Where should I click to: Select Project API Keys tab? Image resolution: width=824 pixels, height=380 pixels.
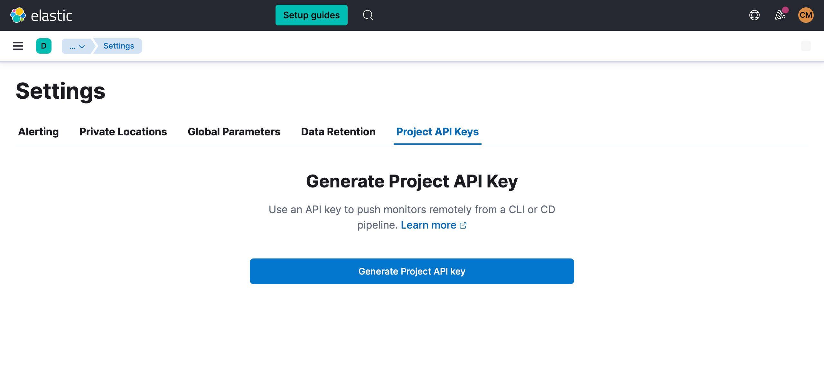[437, 132]
